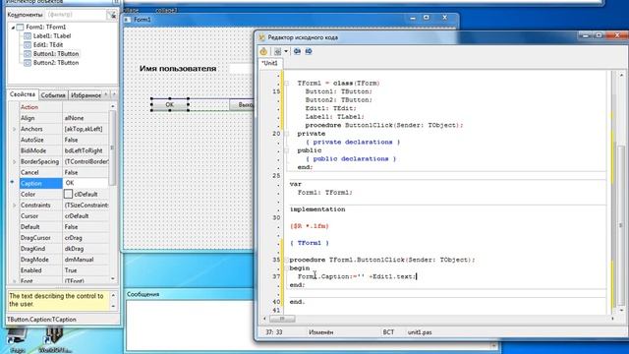Viewport: 629px width, 354px height.
Task: Select the Имя пользователя label on Form1
Action: coord(178,69)
